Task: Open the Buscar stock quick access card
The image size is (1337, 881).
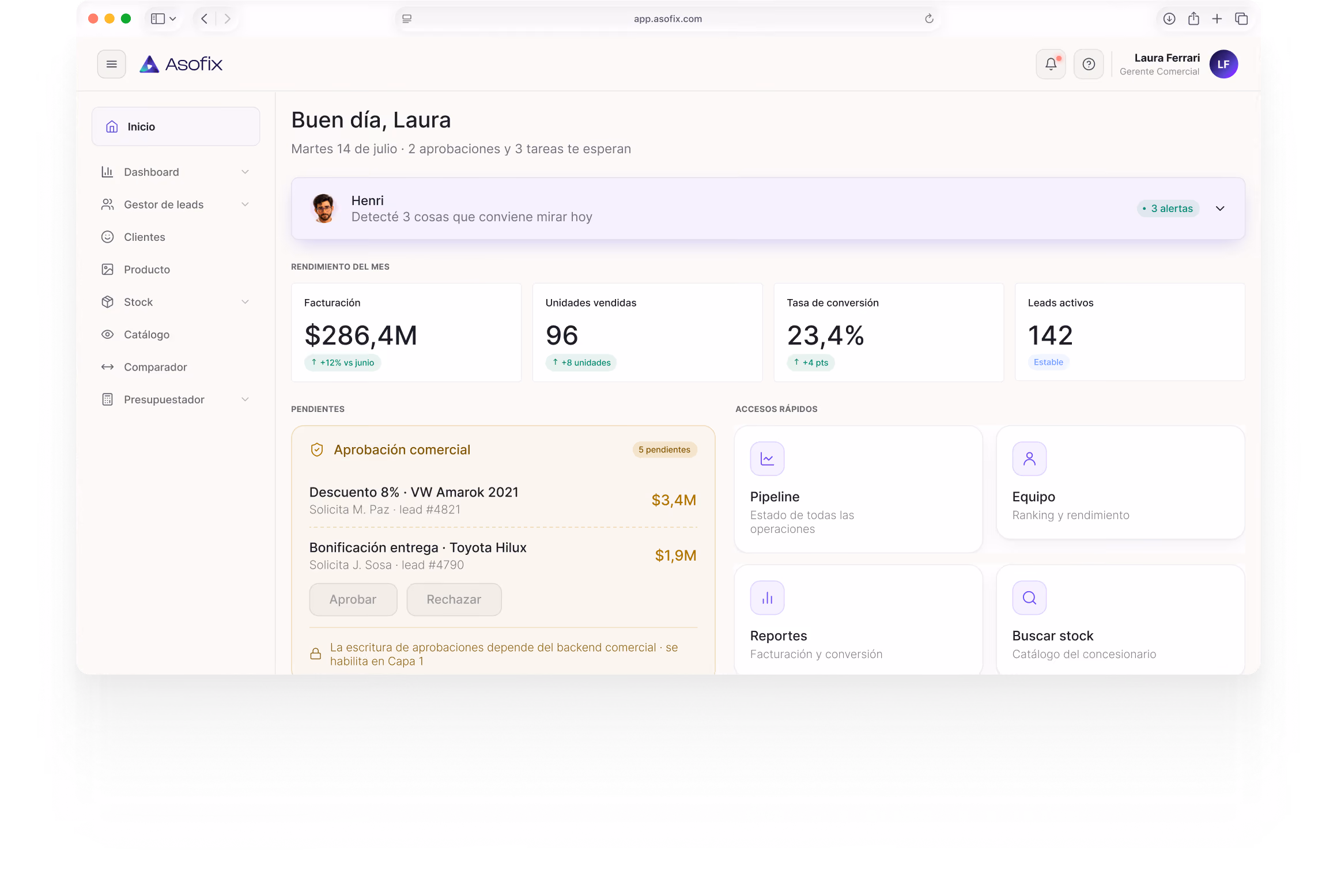Action: pos(1120,620)
